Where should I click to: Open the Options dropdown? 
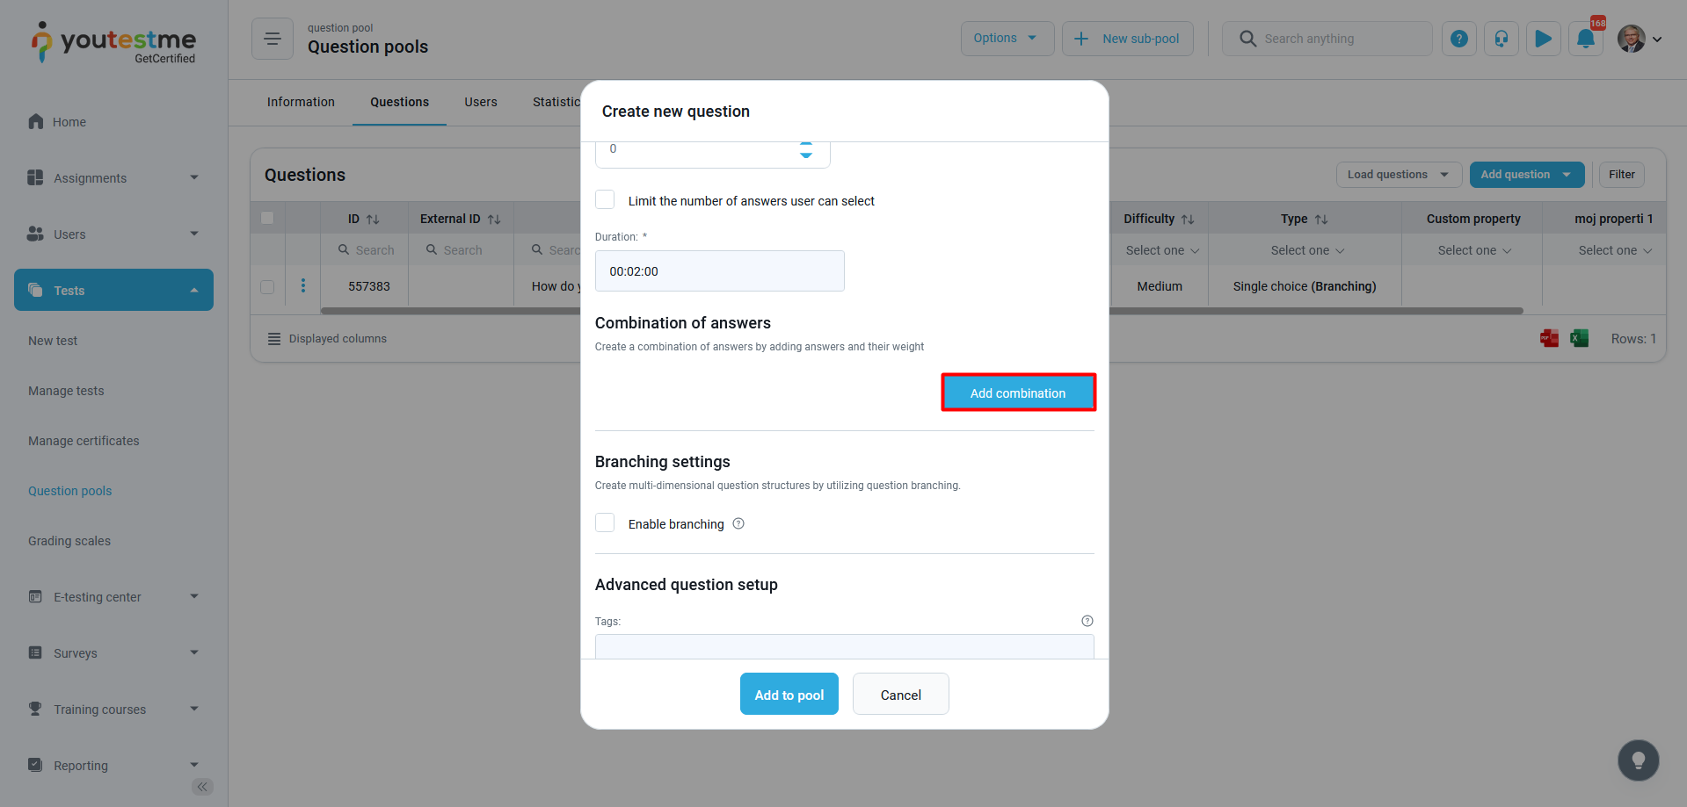(x=1007, y=39)
